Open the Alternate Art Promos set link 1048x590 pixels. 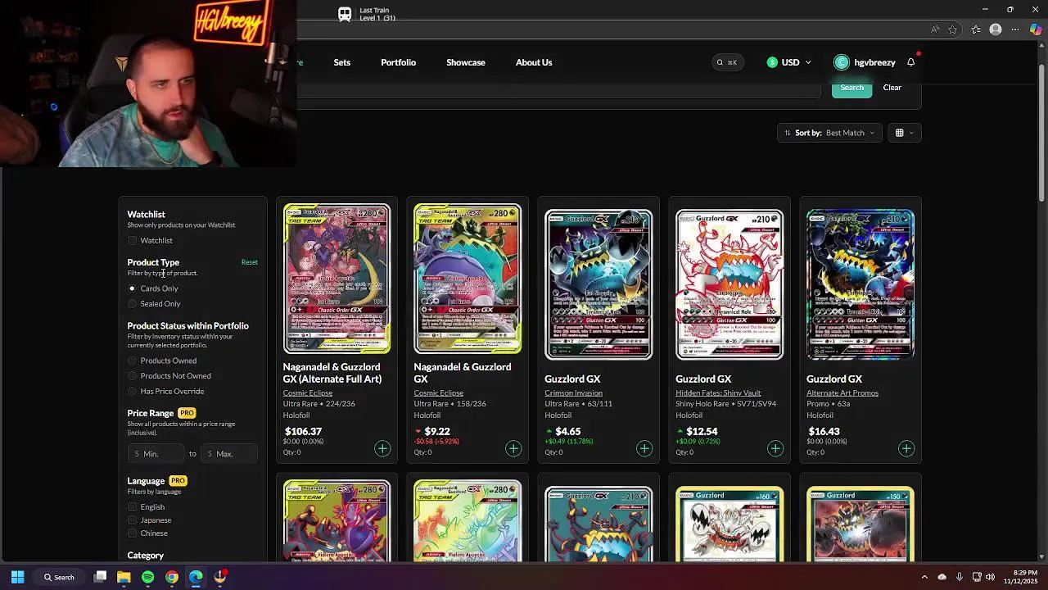[x=842, y=393]
